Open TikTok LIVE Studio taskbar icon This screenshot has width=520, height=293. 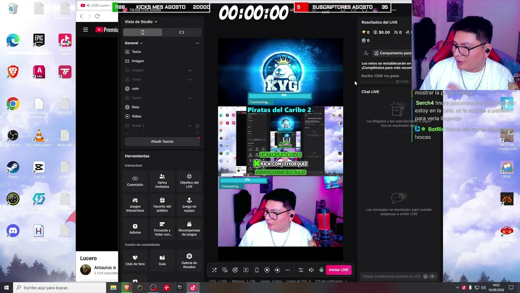193,288
